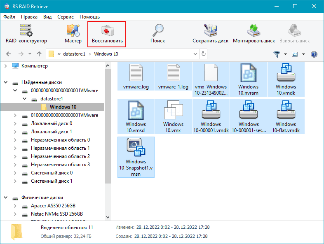Open the Поиск search tool
The image size is (324, 244).
click(157, 34)
